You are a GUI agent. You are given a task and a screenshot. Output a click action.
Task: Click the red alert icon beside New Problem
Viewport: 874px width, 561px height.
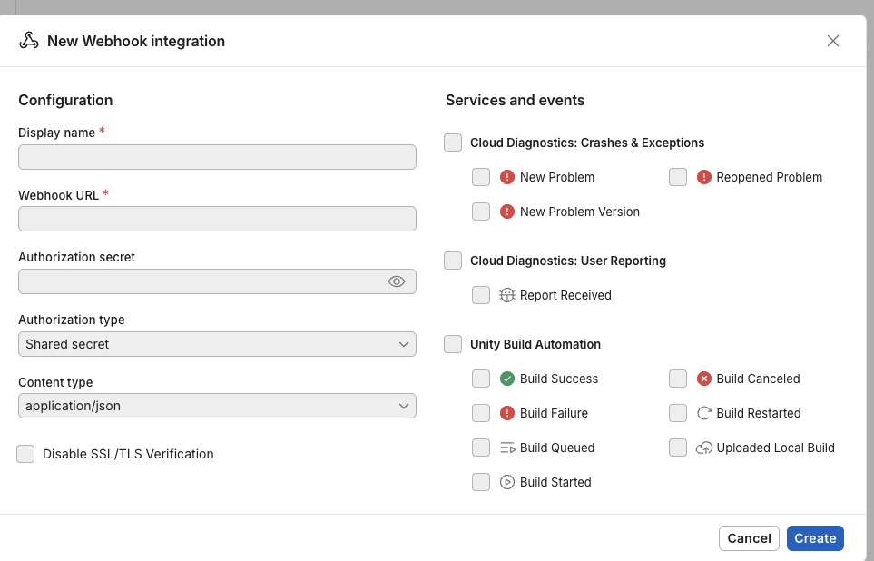click(x=507, y=177)
